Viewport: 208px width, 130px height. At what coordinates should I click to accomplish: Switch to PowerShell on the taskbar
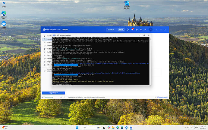click(x=131, y=128)
